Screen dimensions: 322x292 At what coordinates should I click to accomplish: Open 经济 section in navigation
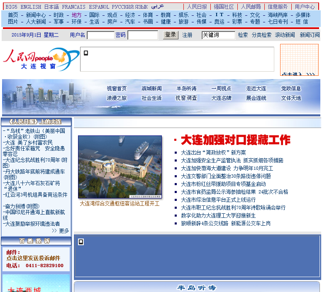tap(130, 15)
